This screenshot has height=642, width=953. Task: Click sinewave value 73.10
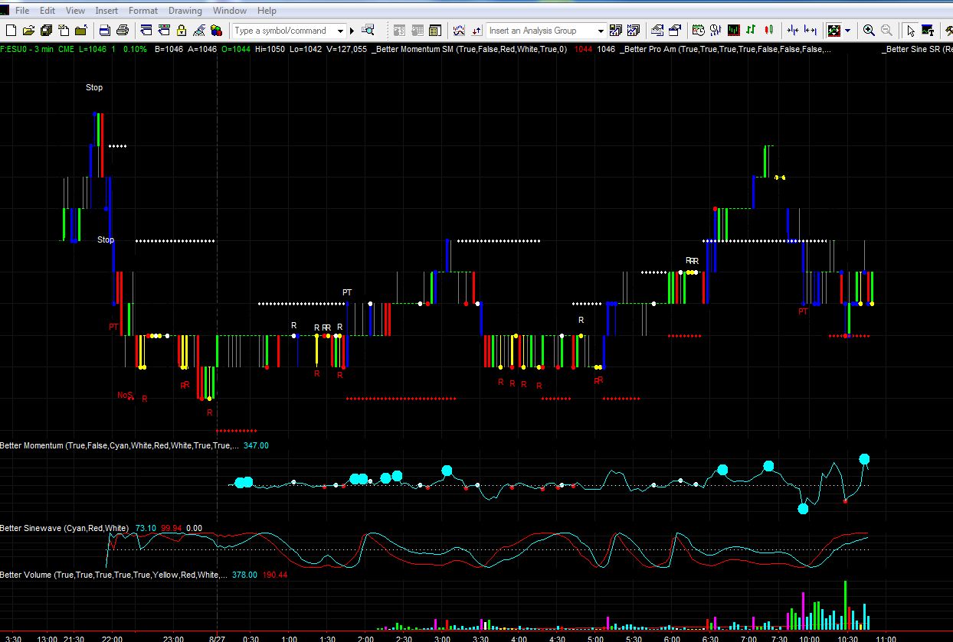click(145, 528)
